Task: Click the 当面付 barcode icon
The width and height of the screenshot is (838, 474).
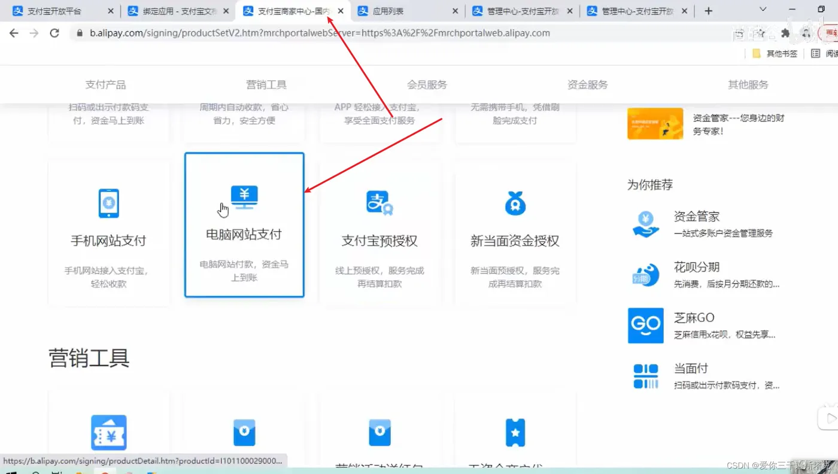Action: (x=645, y=376)
